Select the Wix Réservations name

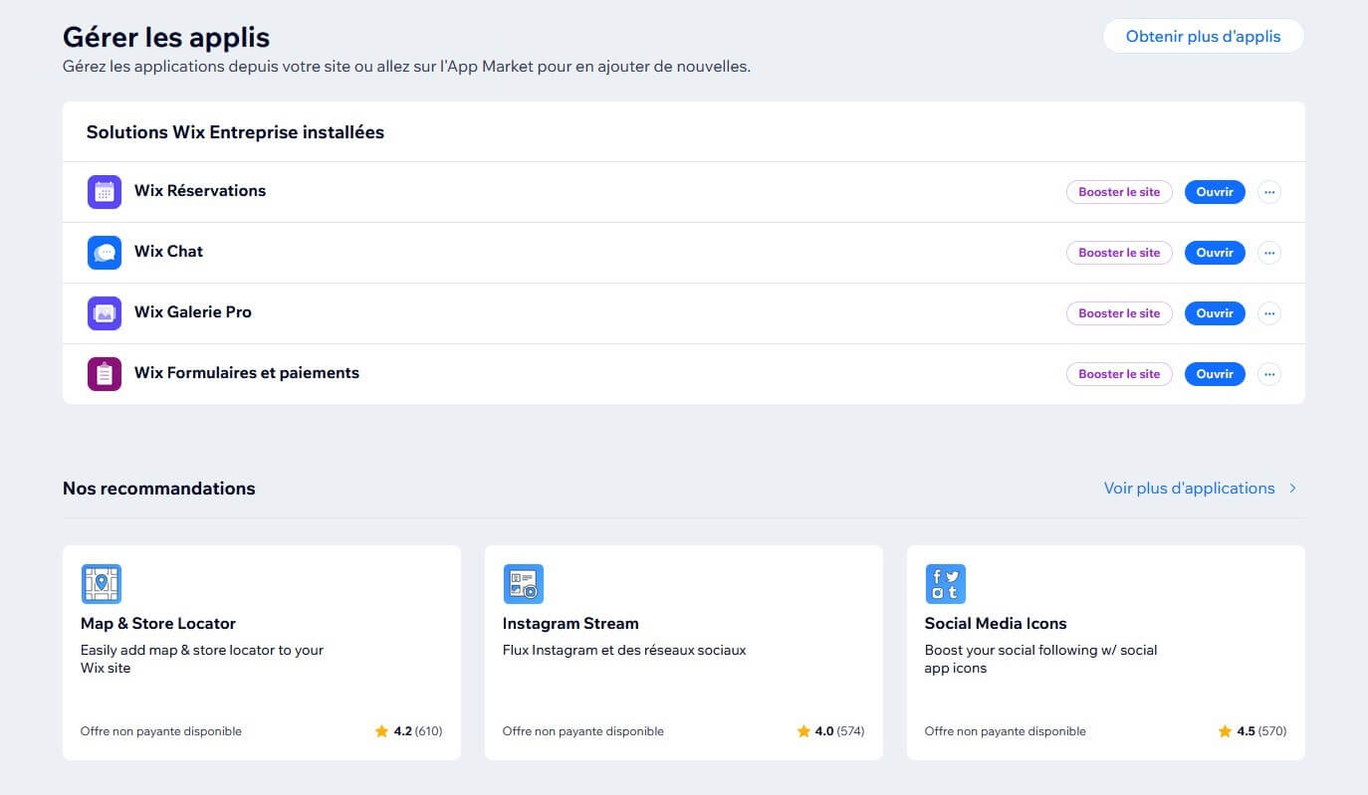200,191
